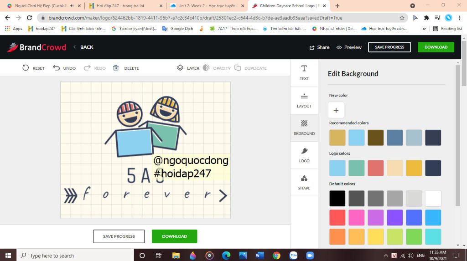Open Zoom from the taskbar
This screenshot has width=467, height=261.
tap(310, 256)
